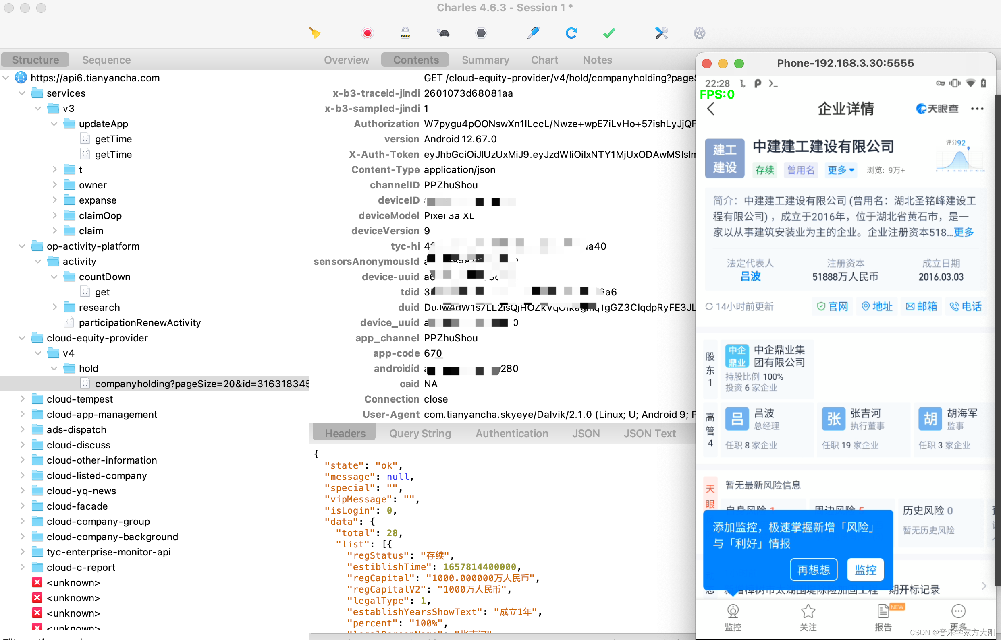The height and width of the screenshot is (640, 1001).
Task: Tap 更多 icon in phone bottom bar
Action: point(958,617)
